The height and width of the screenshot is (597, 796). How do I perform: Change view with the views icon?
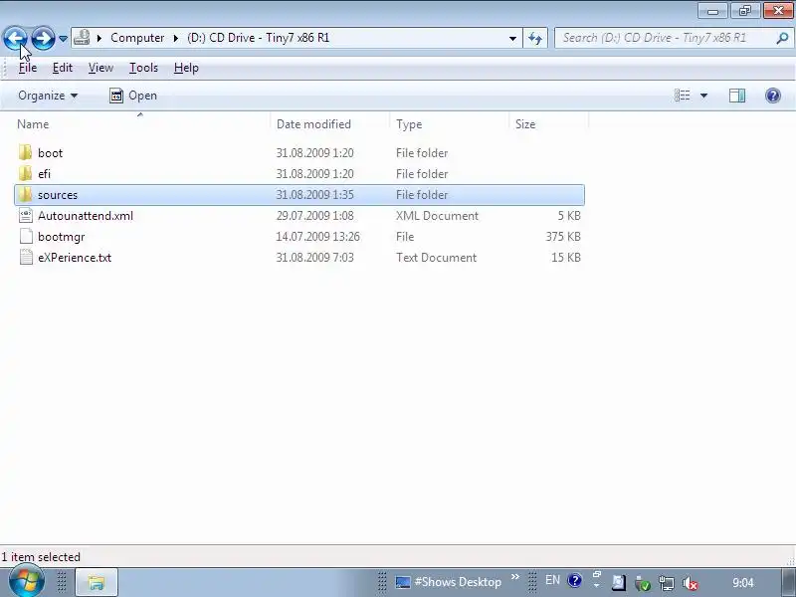pos(682,96)
